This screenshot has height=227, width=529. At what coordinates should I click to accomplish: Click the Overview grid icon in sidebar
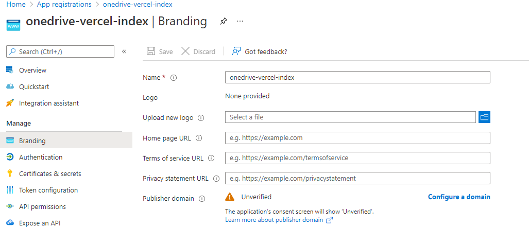(x=10, y=70)
